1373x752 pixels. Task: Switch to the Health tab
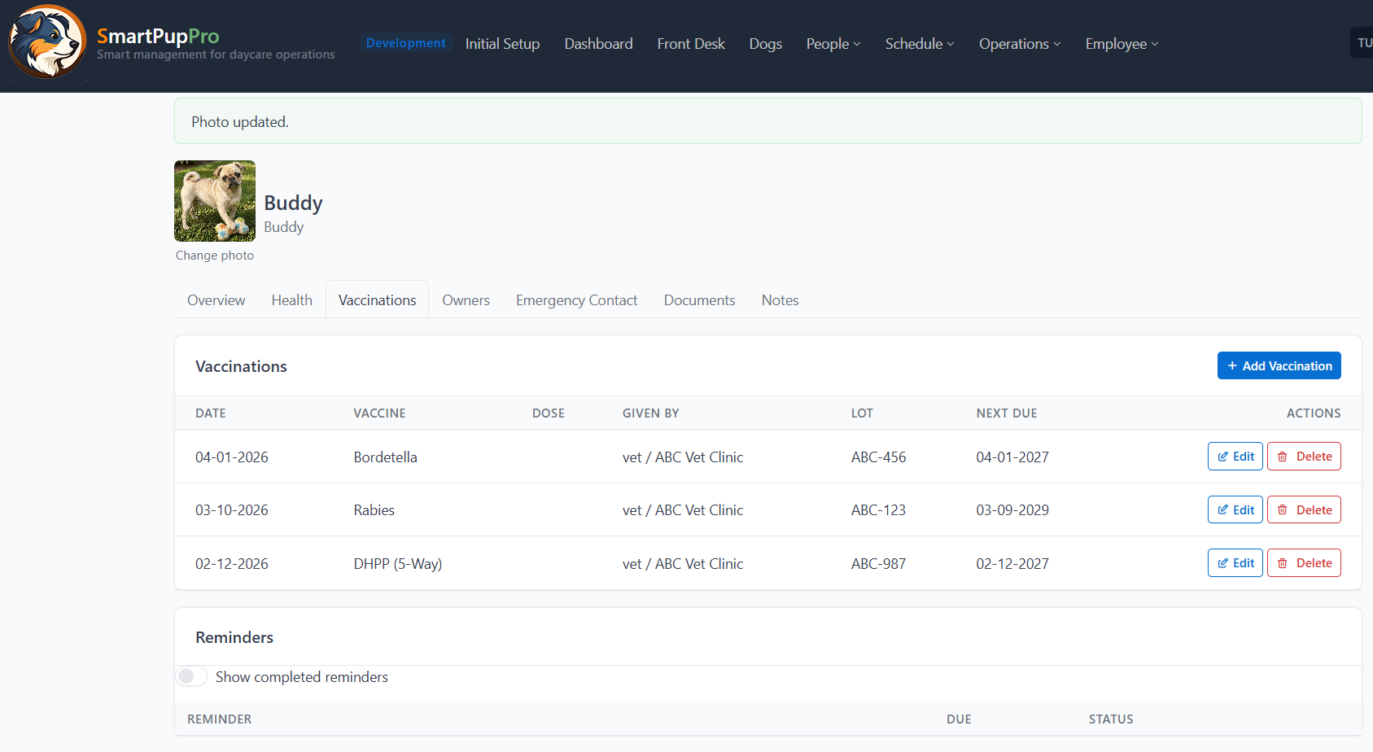click(291, 300)
